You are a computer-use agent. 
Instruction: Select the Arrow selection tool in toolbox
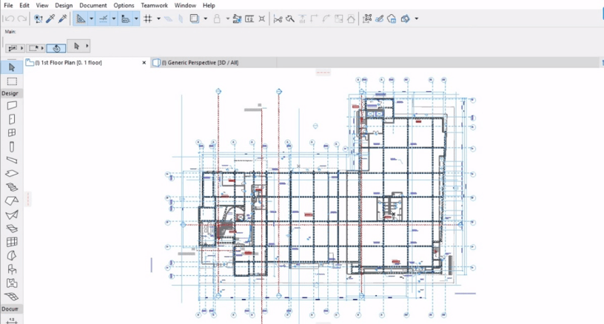click(12, 67)
